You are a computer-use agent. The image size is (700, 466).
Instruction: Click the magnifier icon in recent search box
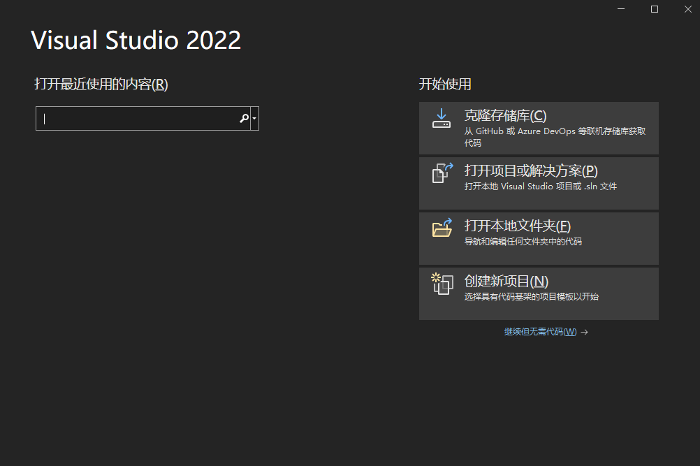click(245, 118)
